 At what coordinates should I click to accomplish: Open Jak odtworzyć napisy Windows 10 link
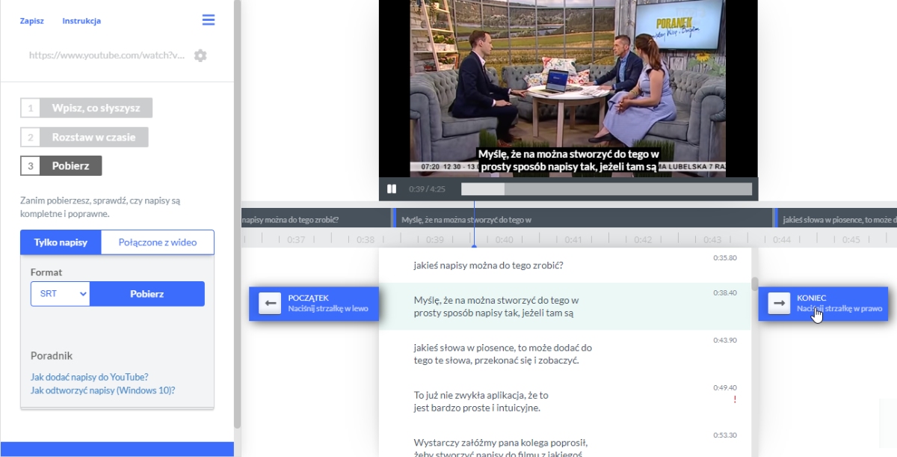tap(102, 390)
